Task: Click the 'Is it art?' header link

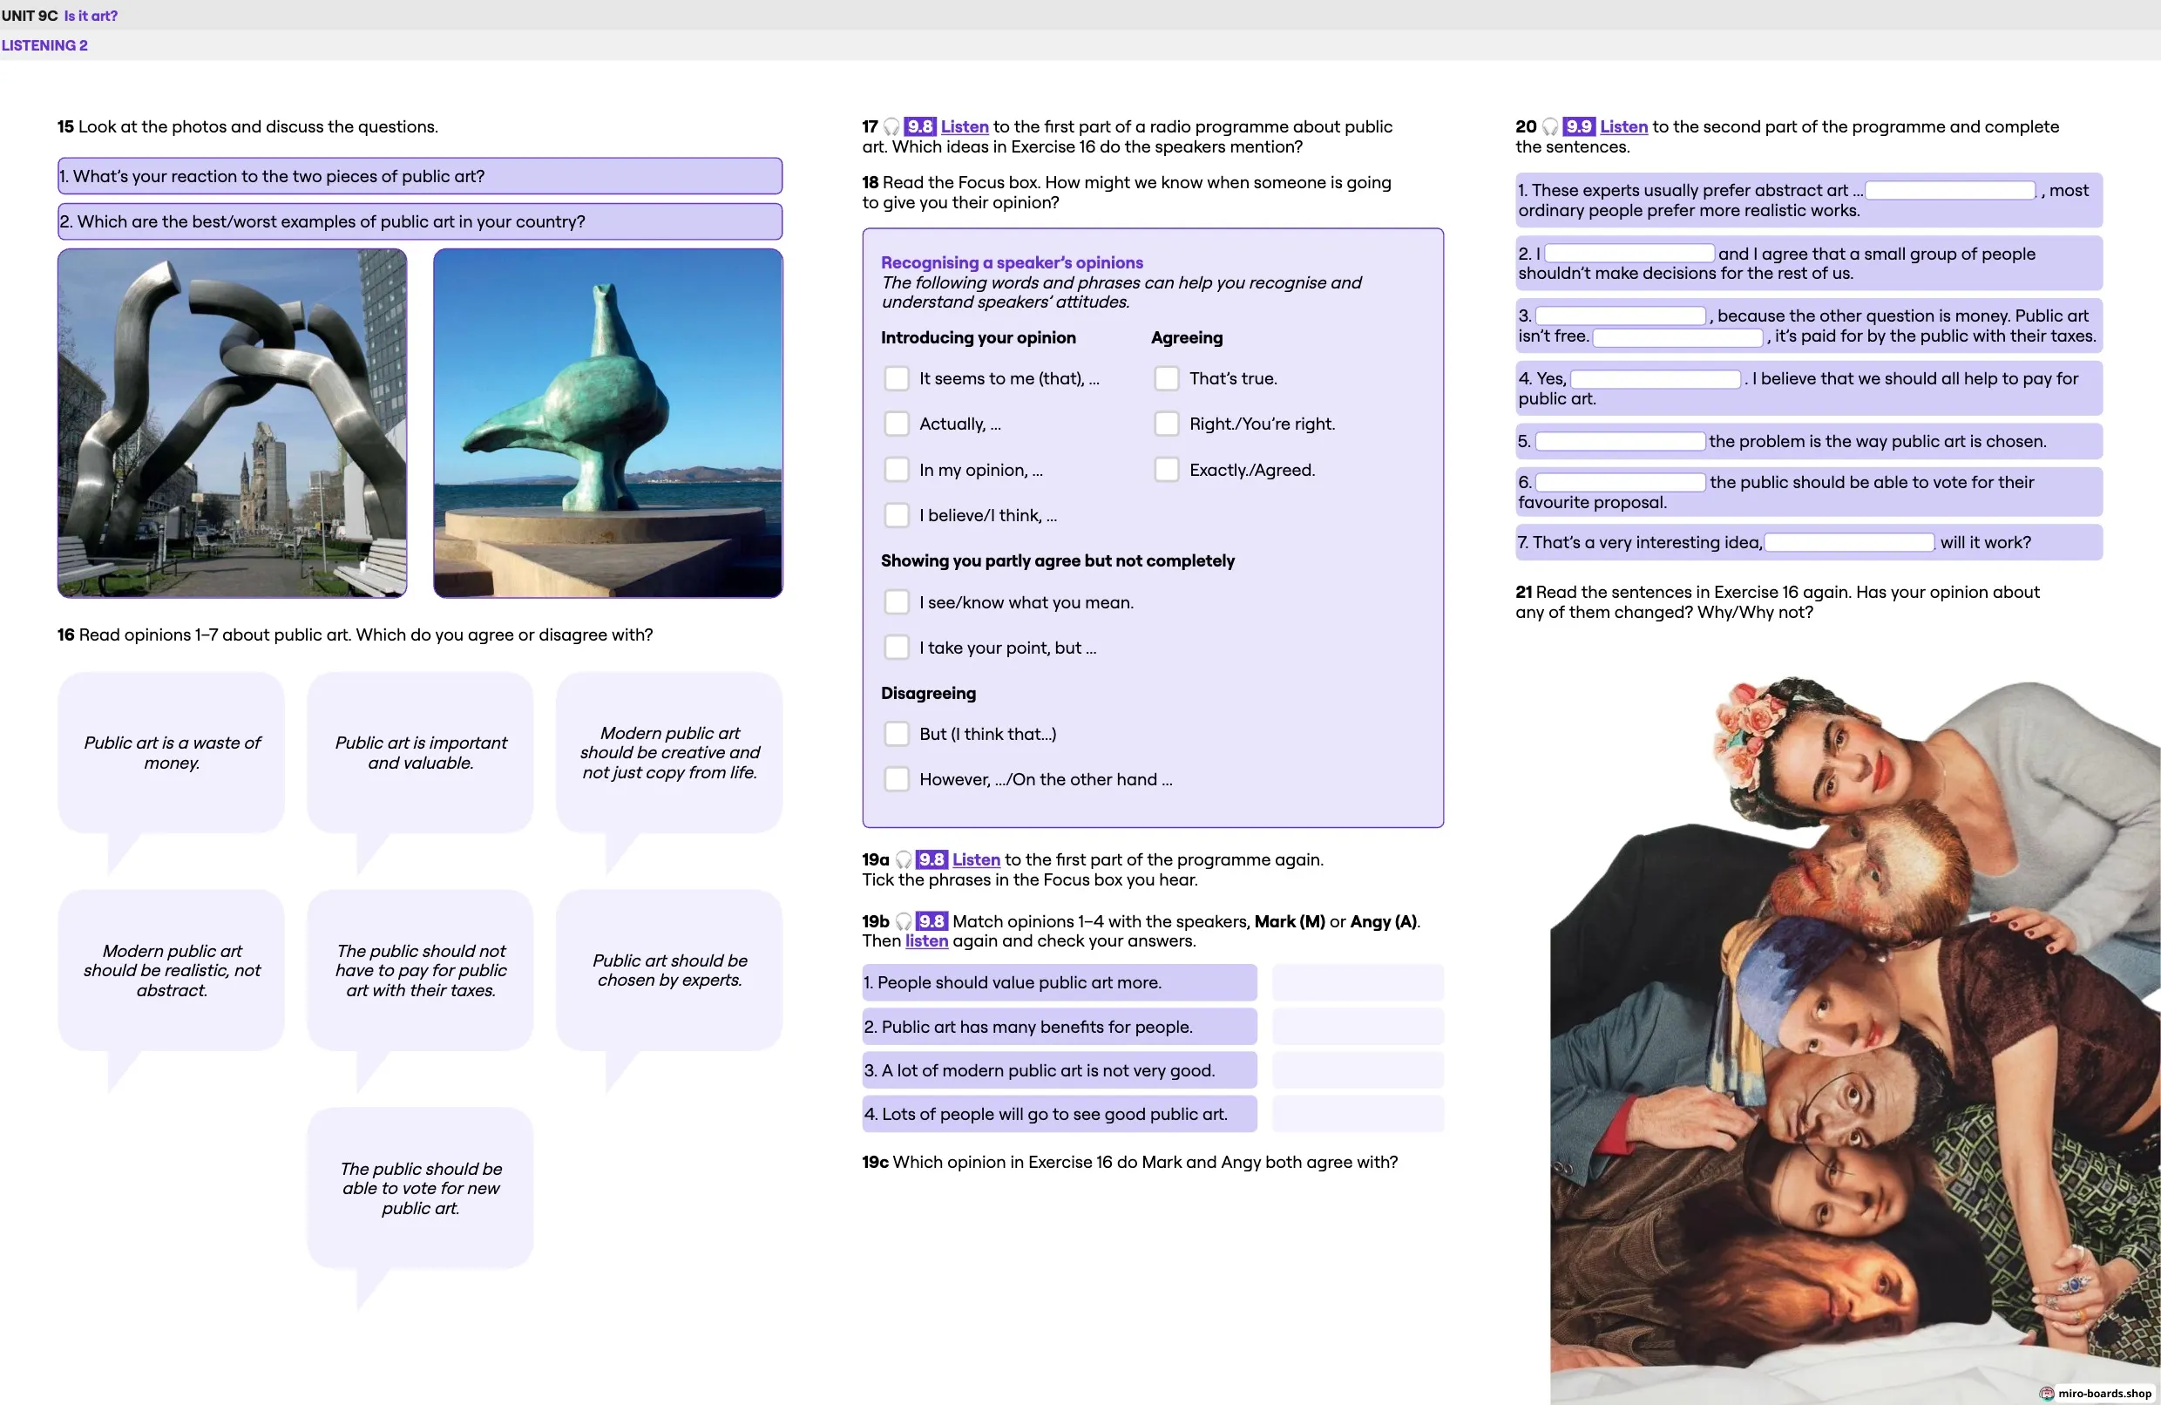Action: [x=91, y=16]
